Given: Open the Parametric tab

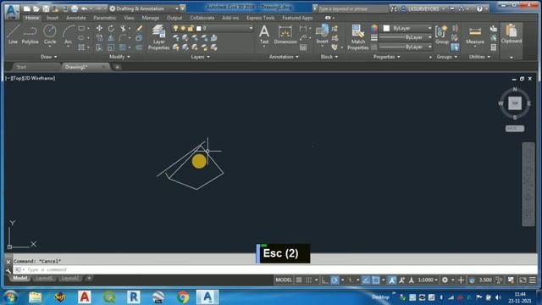Looking at the screenshot, I should click(105, 18).
